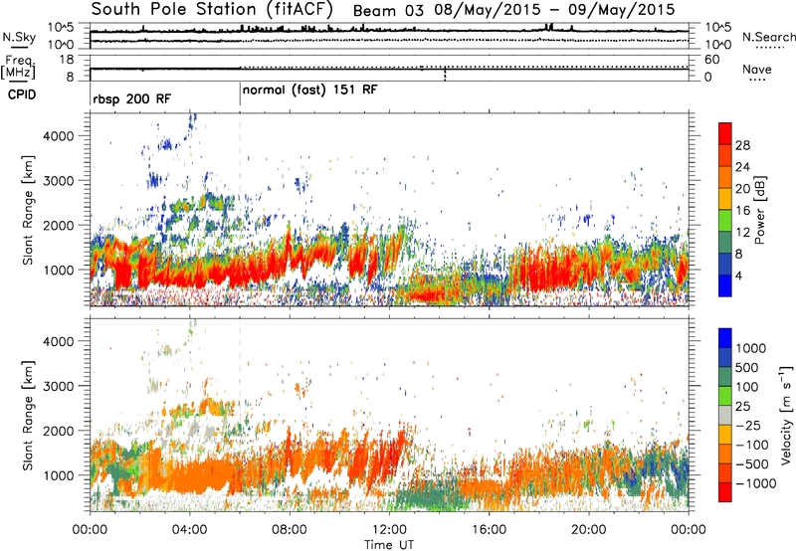Viewport: 796px width, 551px height.
Task: Click the "Power [dB]" color bar title
Action: (x=760, y=210)
